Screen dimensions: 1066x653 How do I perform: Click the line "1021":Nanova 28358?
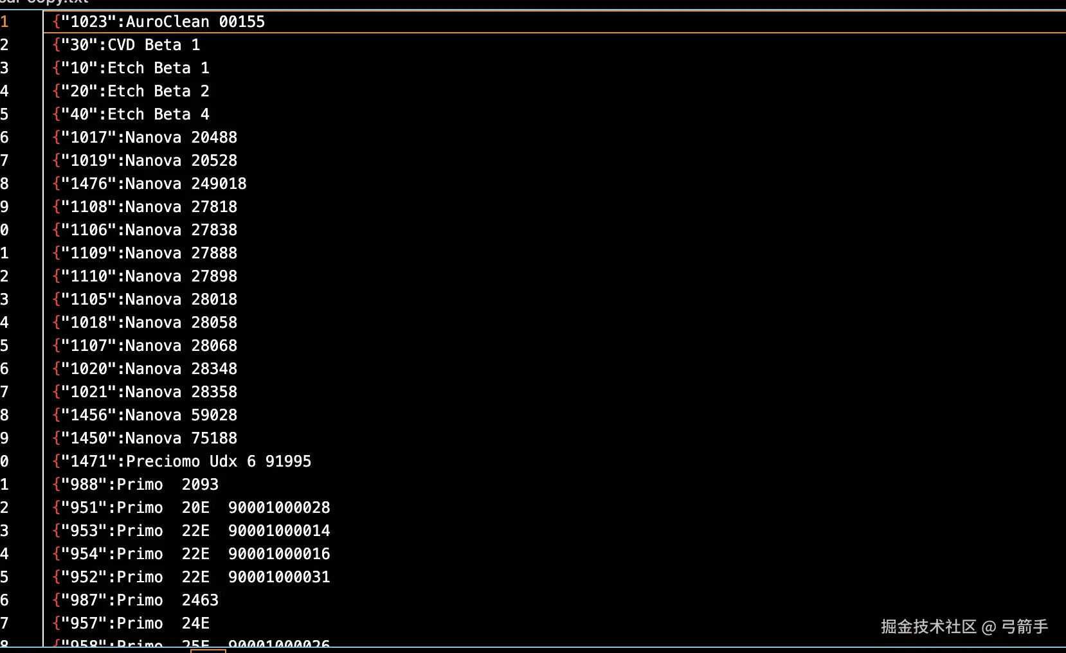click(145, 392)
